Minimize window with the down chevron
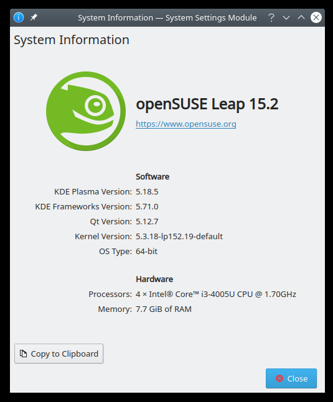This screenshot has height=402, width=333. click(286, 17)
